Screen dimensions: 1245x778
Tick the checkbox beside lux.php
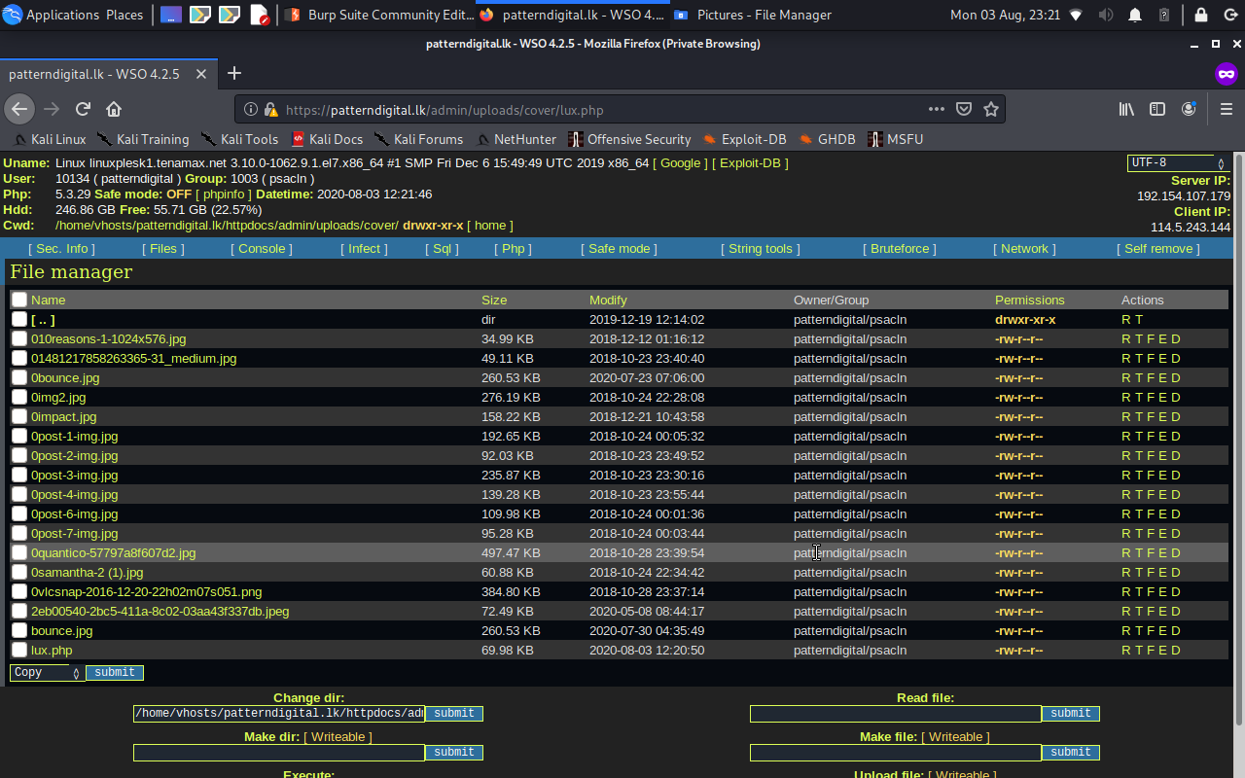[x=19, y=650]
